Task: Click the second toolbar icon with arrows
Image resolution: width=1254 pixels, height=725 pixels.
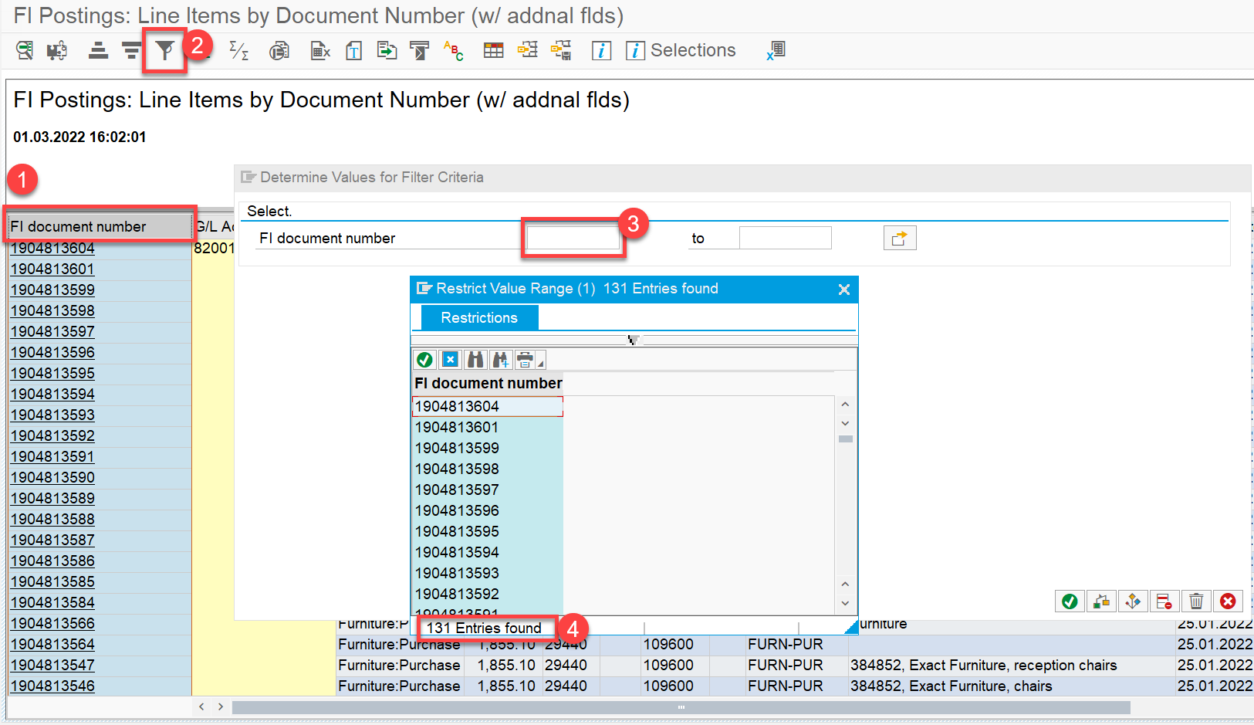Action: point(56,51)
